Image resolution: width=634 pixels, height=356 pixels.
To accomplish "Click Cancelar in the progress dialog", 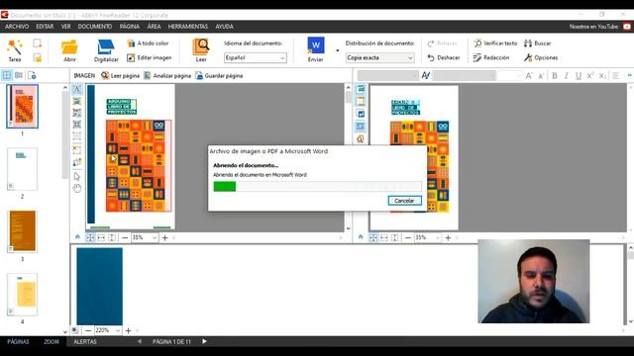I will [404, 201].
